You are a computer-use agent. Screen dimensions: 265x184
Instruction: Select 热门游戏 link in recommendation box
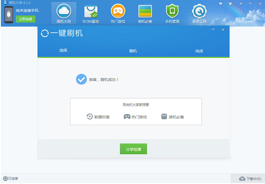[135, 117]
